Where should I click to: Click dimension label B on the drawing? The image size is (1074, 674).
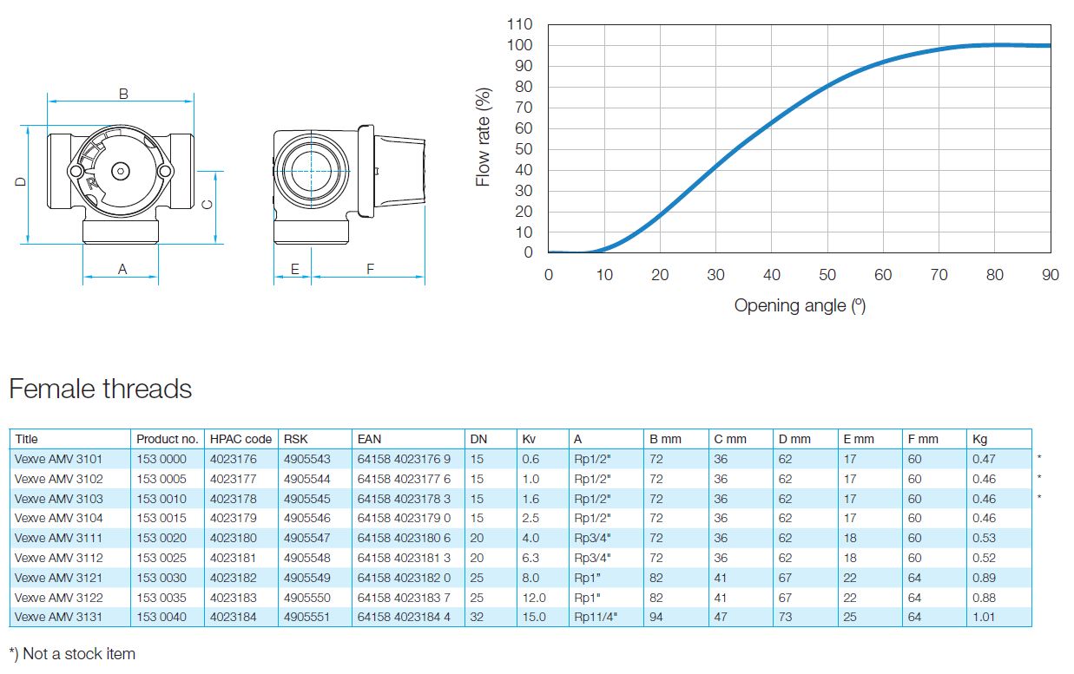pos(123,94)
